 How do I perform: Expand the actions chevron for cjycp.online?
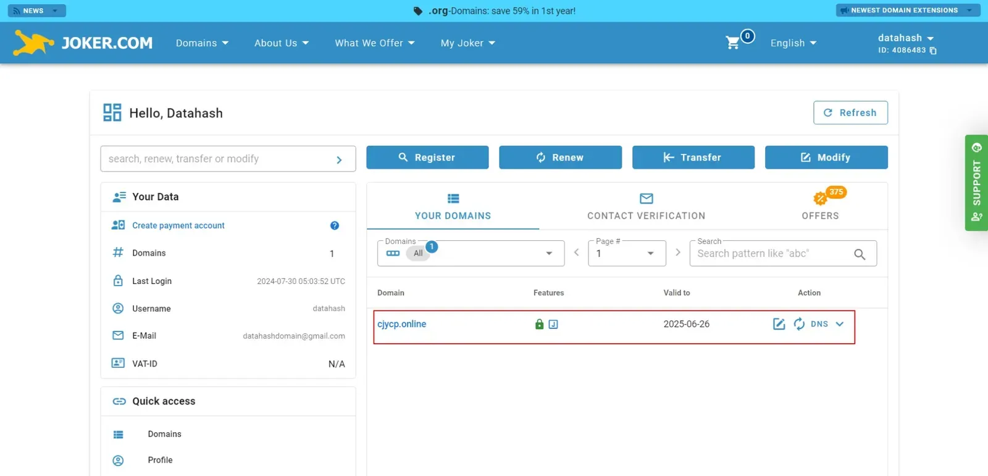coord(840,324)
